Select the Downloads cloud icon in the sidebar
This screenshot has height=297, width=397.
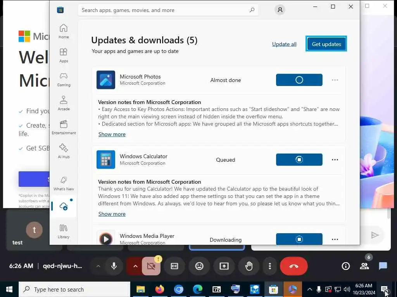(x=64, y=207)
